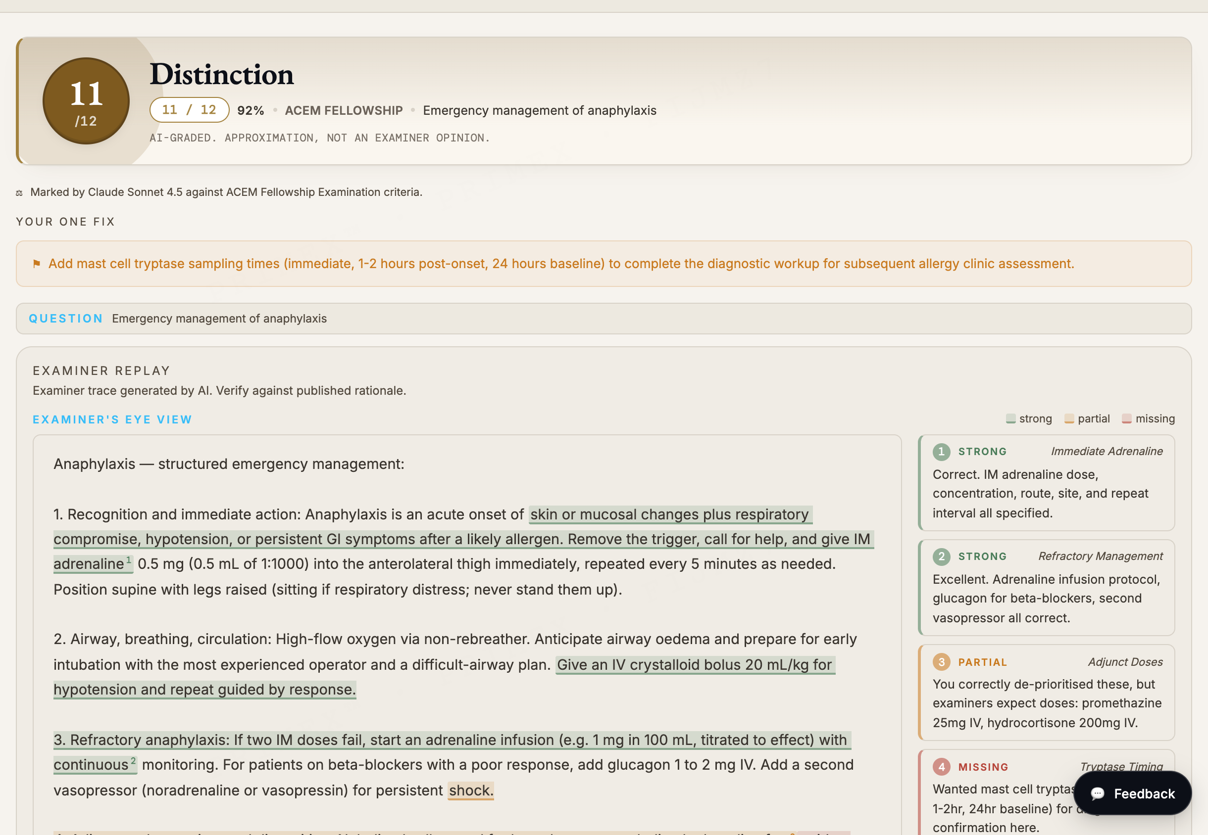1208x835 pixels.
Task: Click the orange highlighted word 'shock.'
Action: [471, 790]
